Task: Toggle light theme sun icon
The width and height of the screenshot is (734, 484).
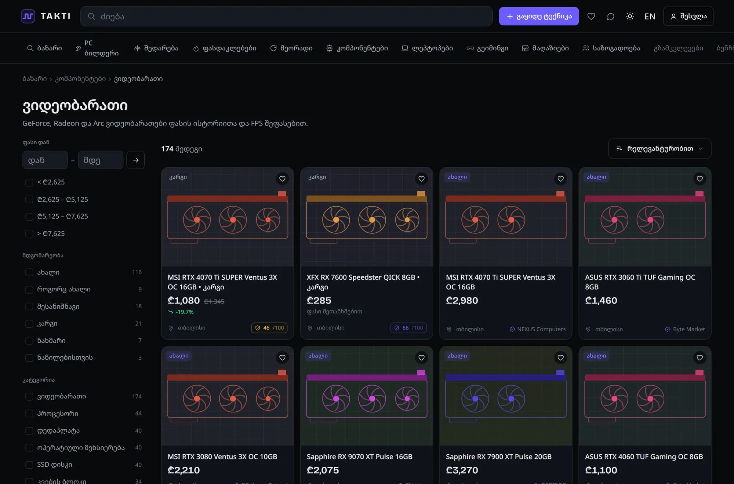Action: click(630, 16)
